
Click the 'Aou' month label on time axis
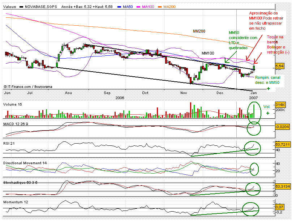tap(68, 93)
